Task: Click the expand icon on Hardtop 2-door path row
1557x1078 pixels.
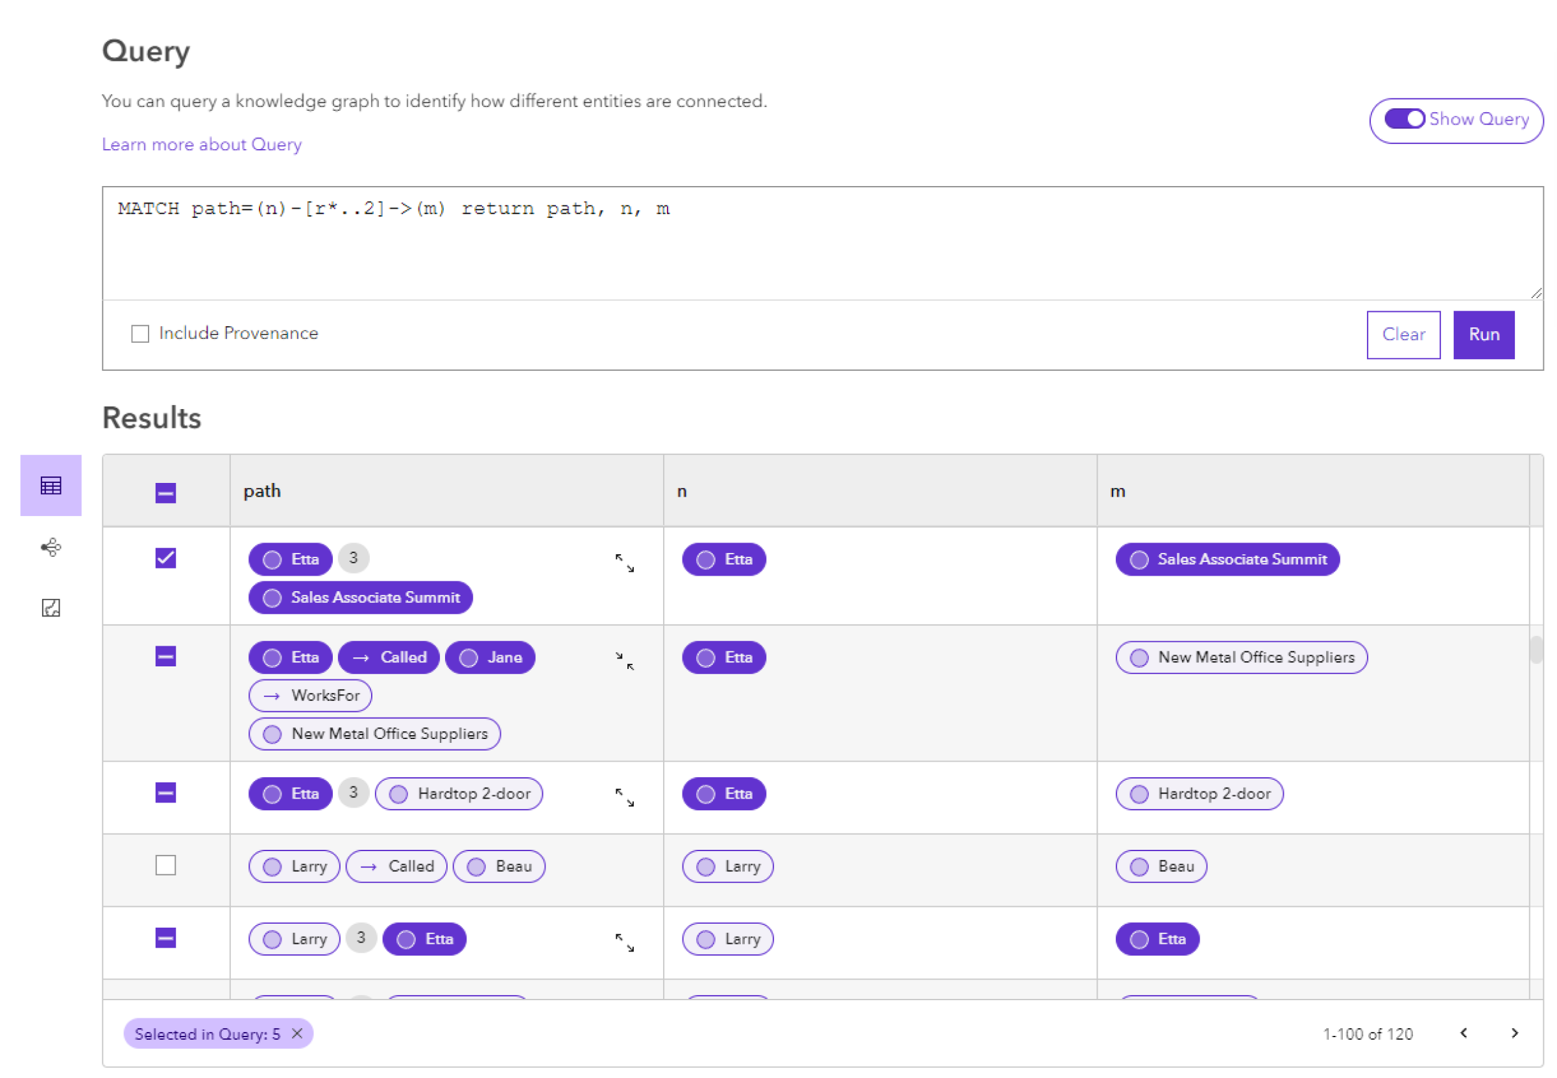Action: (x=625, y=797)
